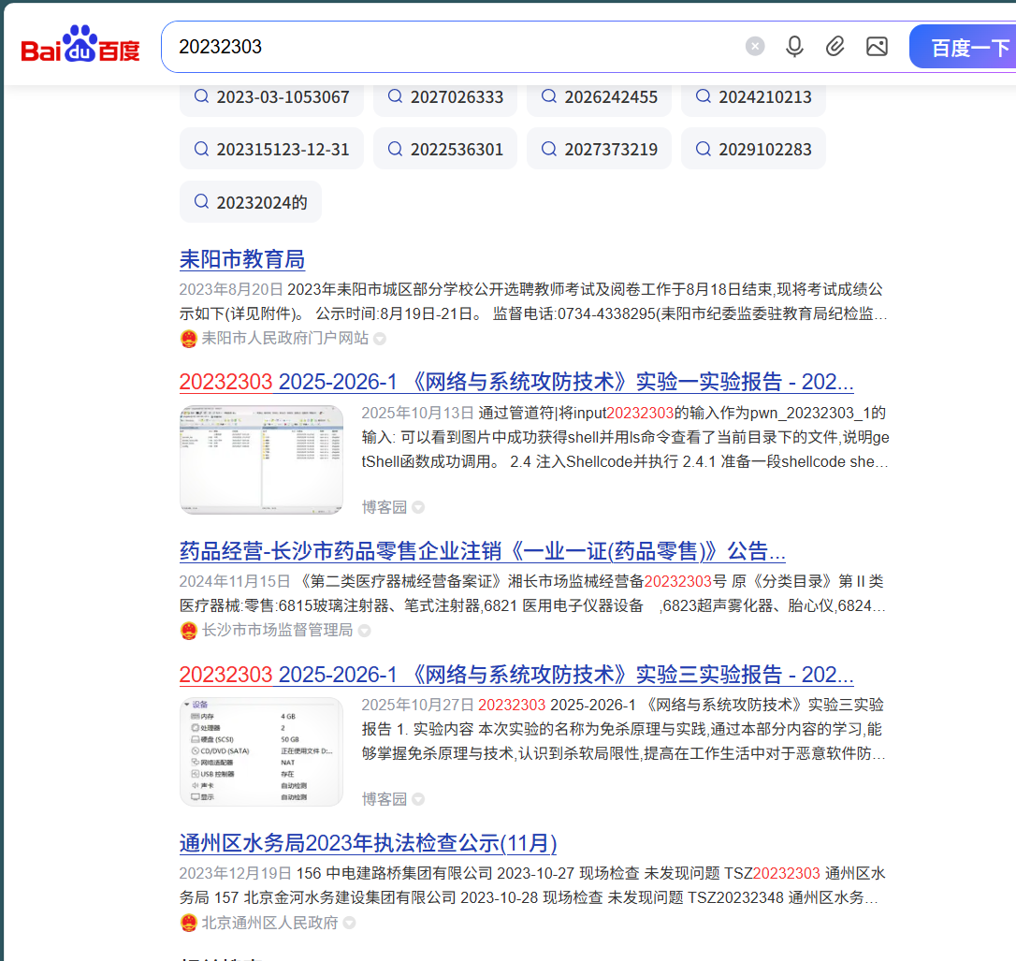Screen dimensions: 1016x961
Task: Focus the search field containing 20232303
Action: [454, 47]
